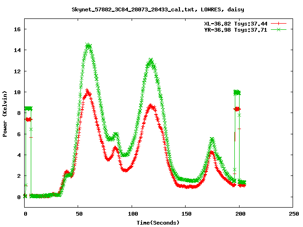303x227 pixels.
Task: Click y-axis tick label 16
Action: pyautogui.click(x=17, y=29)
